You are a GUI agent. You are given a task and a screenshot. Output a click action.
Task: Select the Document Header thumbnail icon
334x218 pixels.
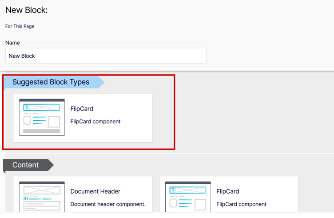pyautogui.click(x=42, y=197)
